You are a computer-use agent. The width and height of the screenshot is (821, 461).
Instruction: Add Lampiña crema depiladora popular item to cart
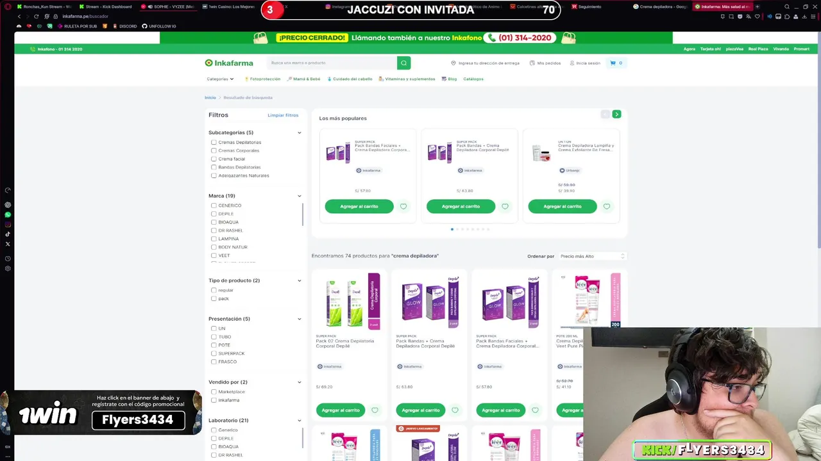pyautogui.click(x=563, y=206)
